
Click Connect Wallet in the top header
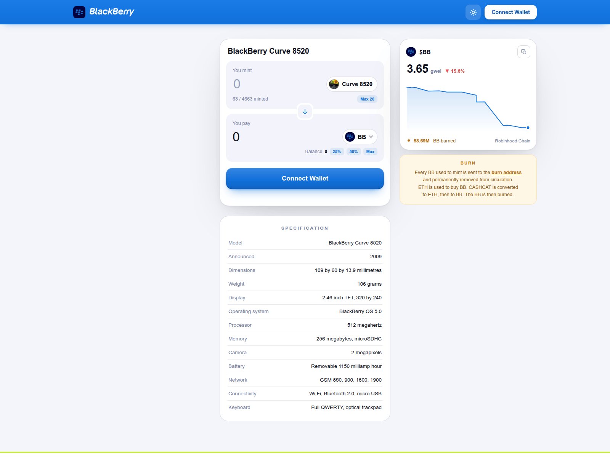510,12
